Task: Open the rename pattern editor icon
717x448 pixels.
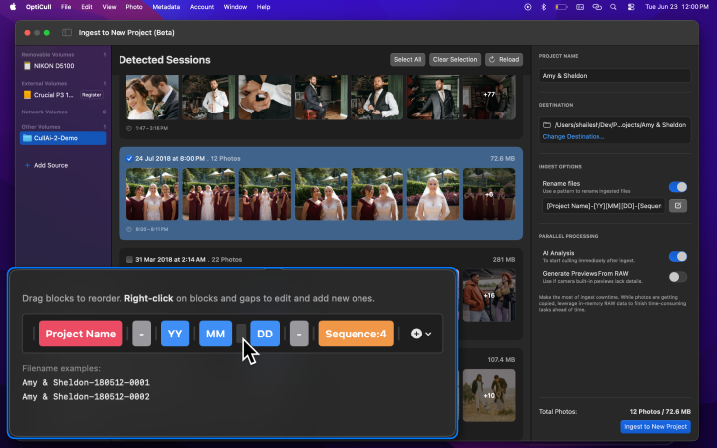Action: (x=678, y=206)
